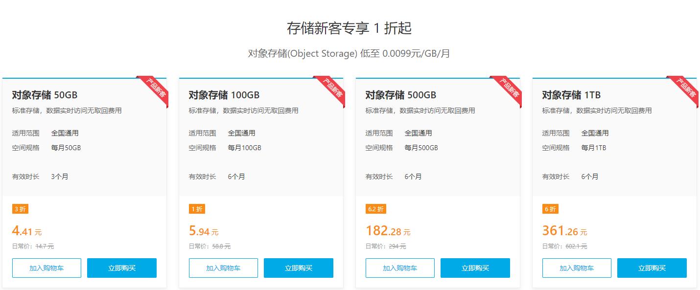Open the 对象存储 1TB card title
The height and width of the screenshot is (290, 700).
pos(571,95)
